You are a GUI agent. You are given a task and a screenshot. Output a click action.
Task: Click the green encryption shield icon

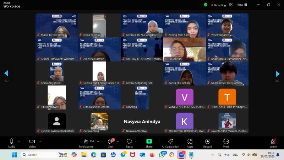coord(206,5)
